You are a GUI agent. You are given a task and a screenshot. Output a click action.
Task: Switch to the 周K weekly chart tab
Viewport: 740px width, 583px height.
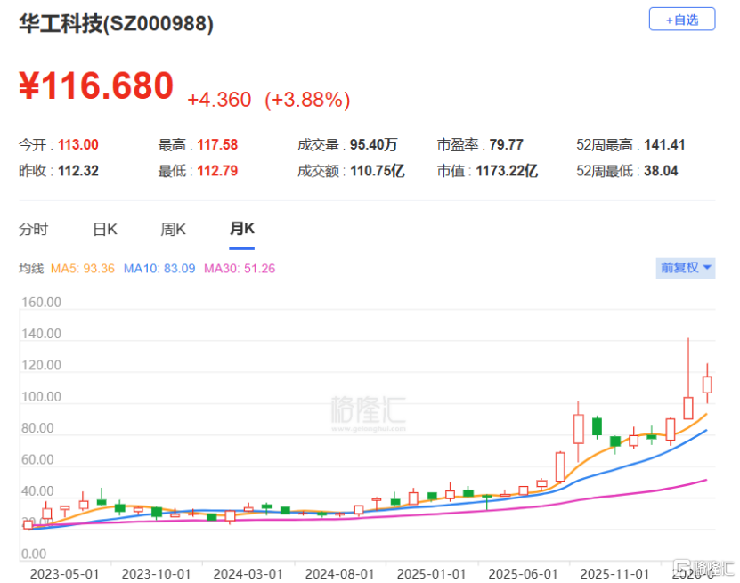click(173, 229)
